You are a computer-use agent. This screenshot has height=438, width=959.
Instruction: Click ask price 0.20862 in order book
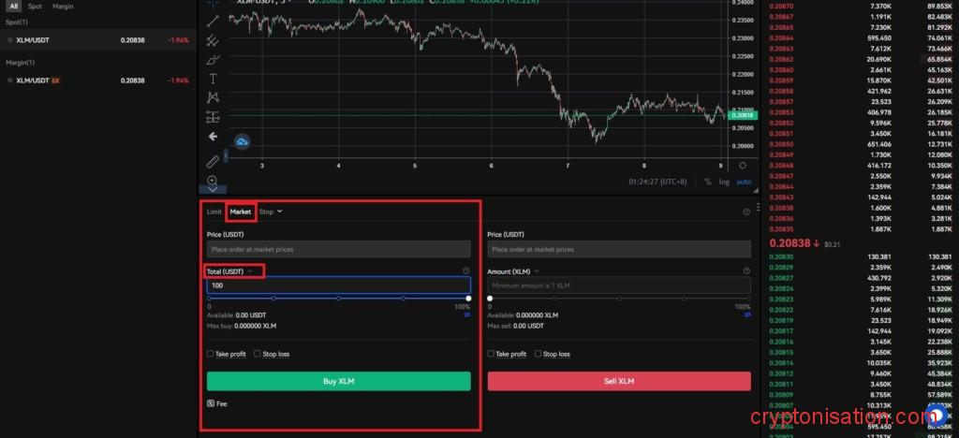coord(781,59)
